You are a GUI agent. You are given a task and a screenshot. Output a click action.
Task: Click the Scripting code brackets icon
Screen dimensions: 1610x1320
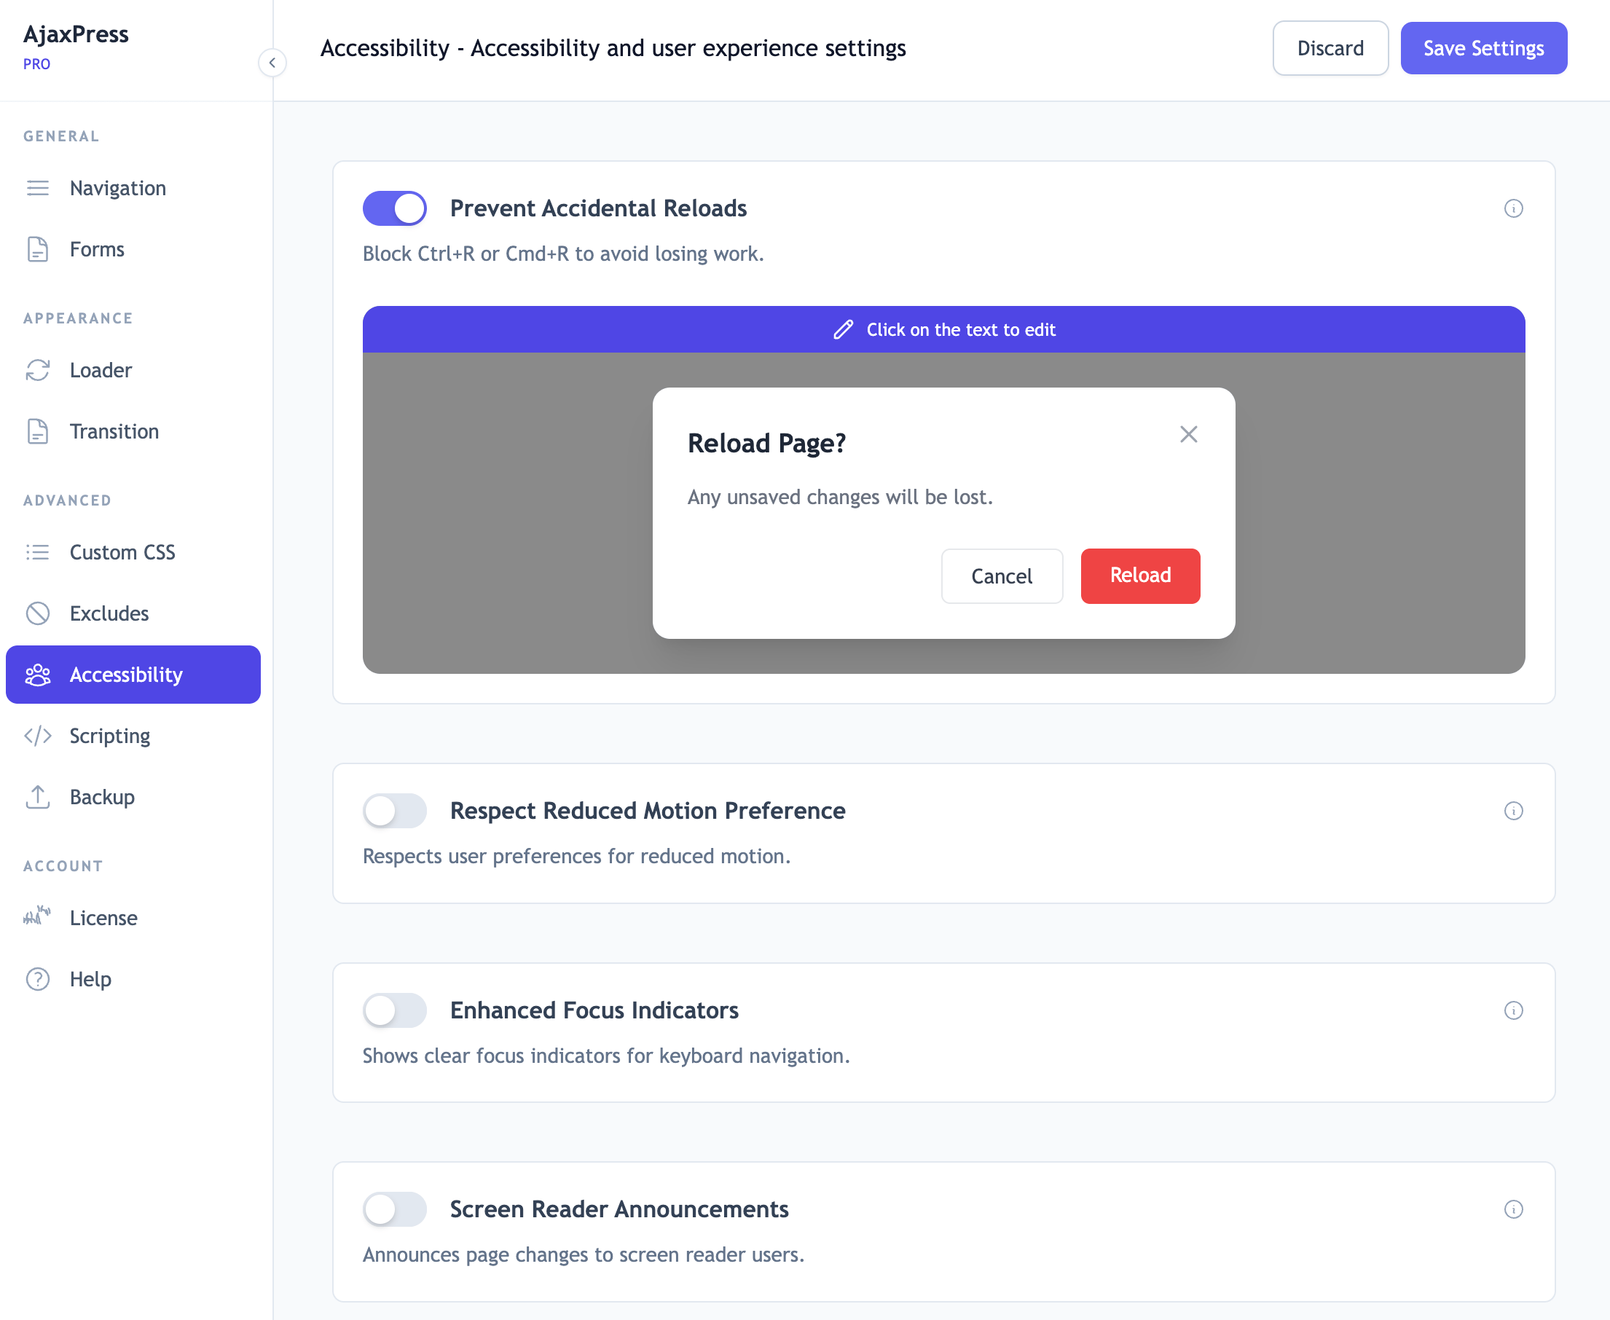(x=37, y=736)
